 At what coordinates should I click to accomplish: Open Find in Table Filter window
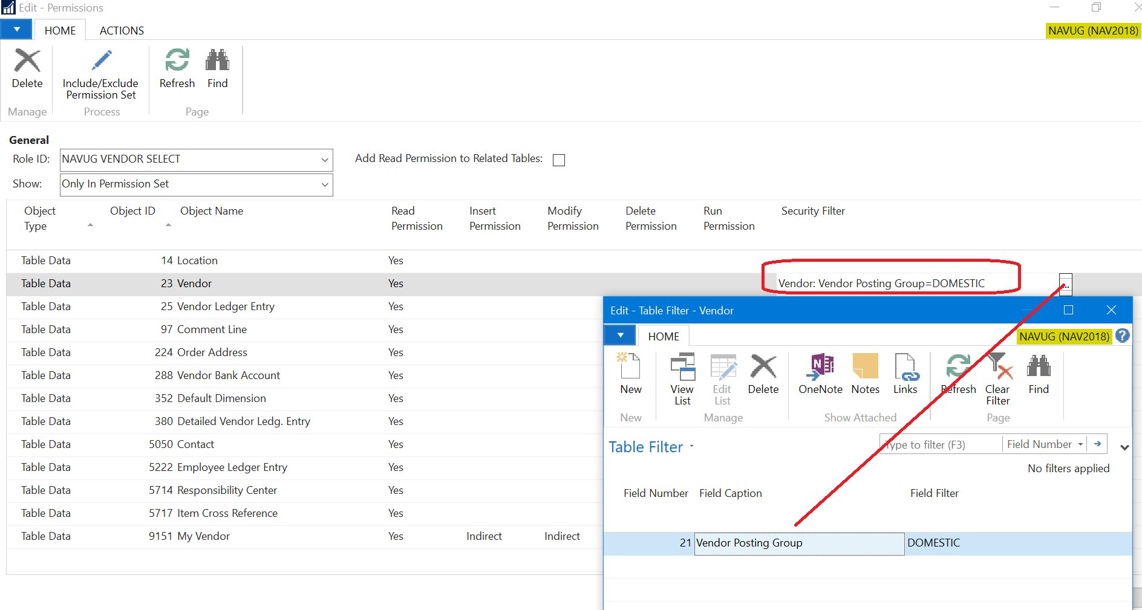[x=1039, y=374]
